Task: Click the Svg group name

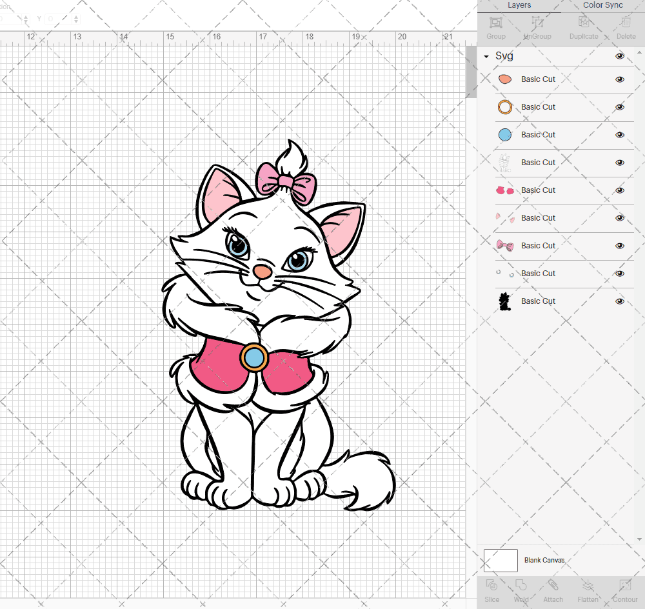Action: pos(504,56)
